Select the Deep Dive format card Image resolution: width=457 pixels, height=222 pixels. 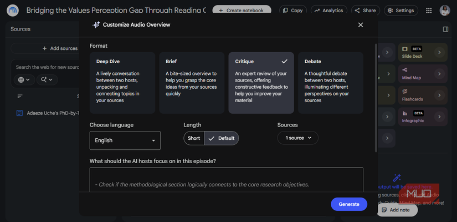pyautogui.click(x=122, y=83)
